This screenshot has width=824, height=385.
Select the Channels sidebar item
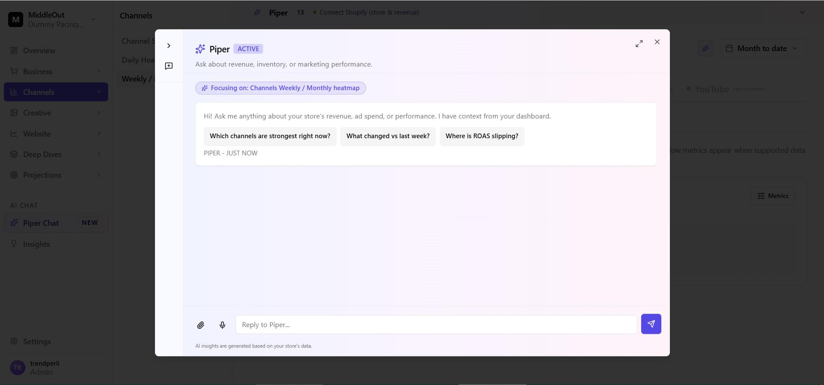pos(56,92)
